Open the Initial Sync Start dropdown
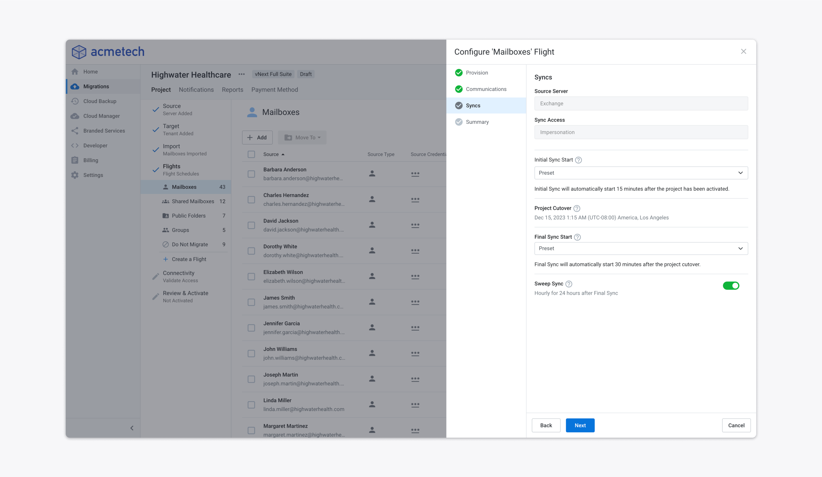This screenshot has height=477, width=822. click(641, 173)
